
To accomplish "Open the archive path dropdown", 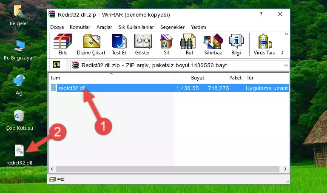I will pos(286,65).
